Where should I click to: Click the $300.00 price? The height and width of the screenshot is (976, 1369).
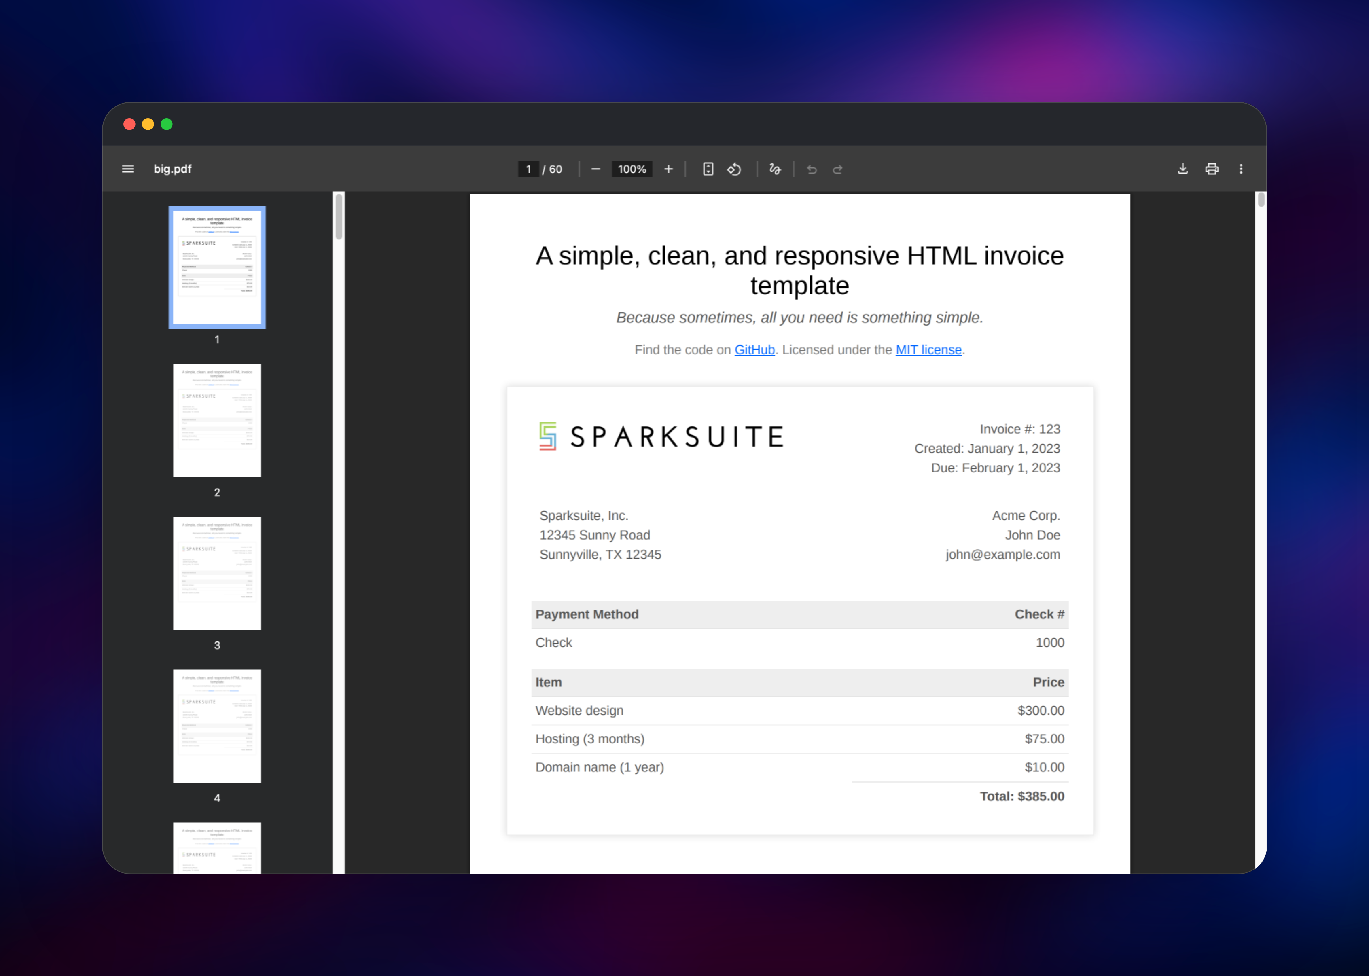click(x=1040, y=710)
